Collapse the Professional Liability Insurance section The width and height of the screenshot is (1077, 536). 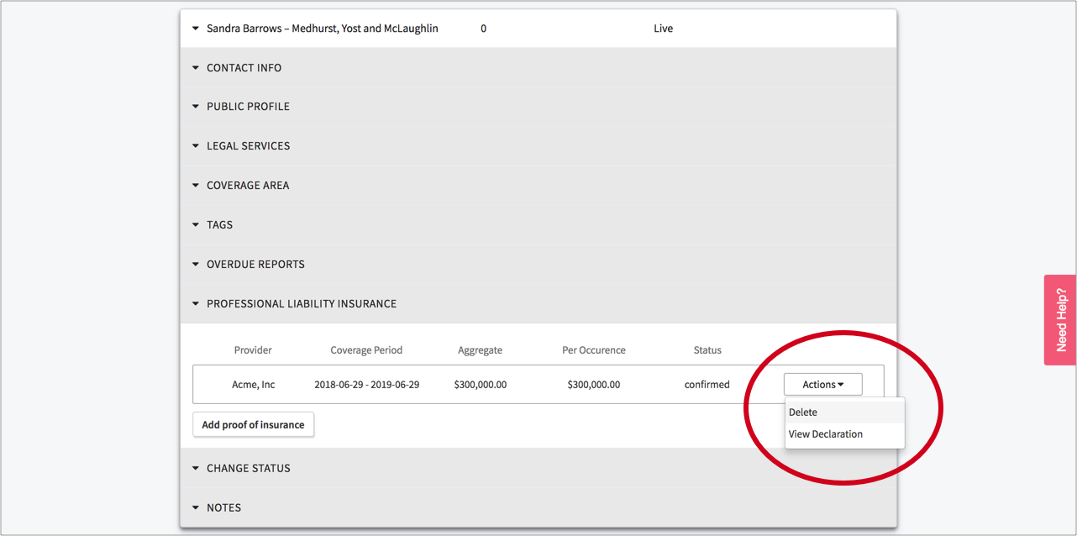click(301, 304)
